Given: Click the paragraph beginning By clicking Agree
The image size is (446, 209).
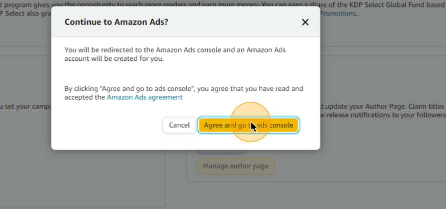Looking at the screenshot, I should click(x=184, y=93).
